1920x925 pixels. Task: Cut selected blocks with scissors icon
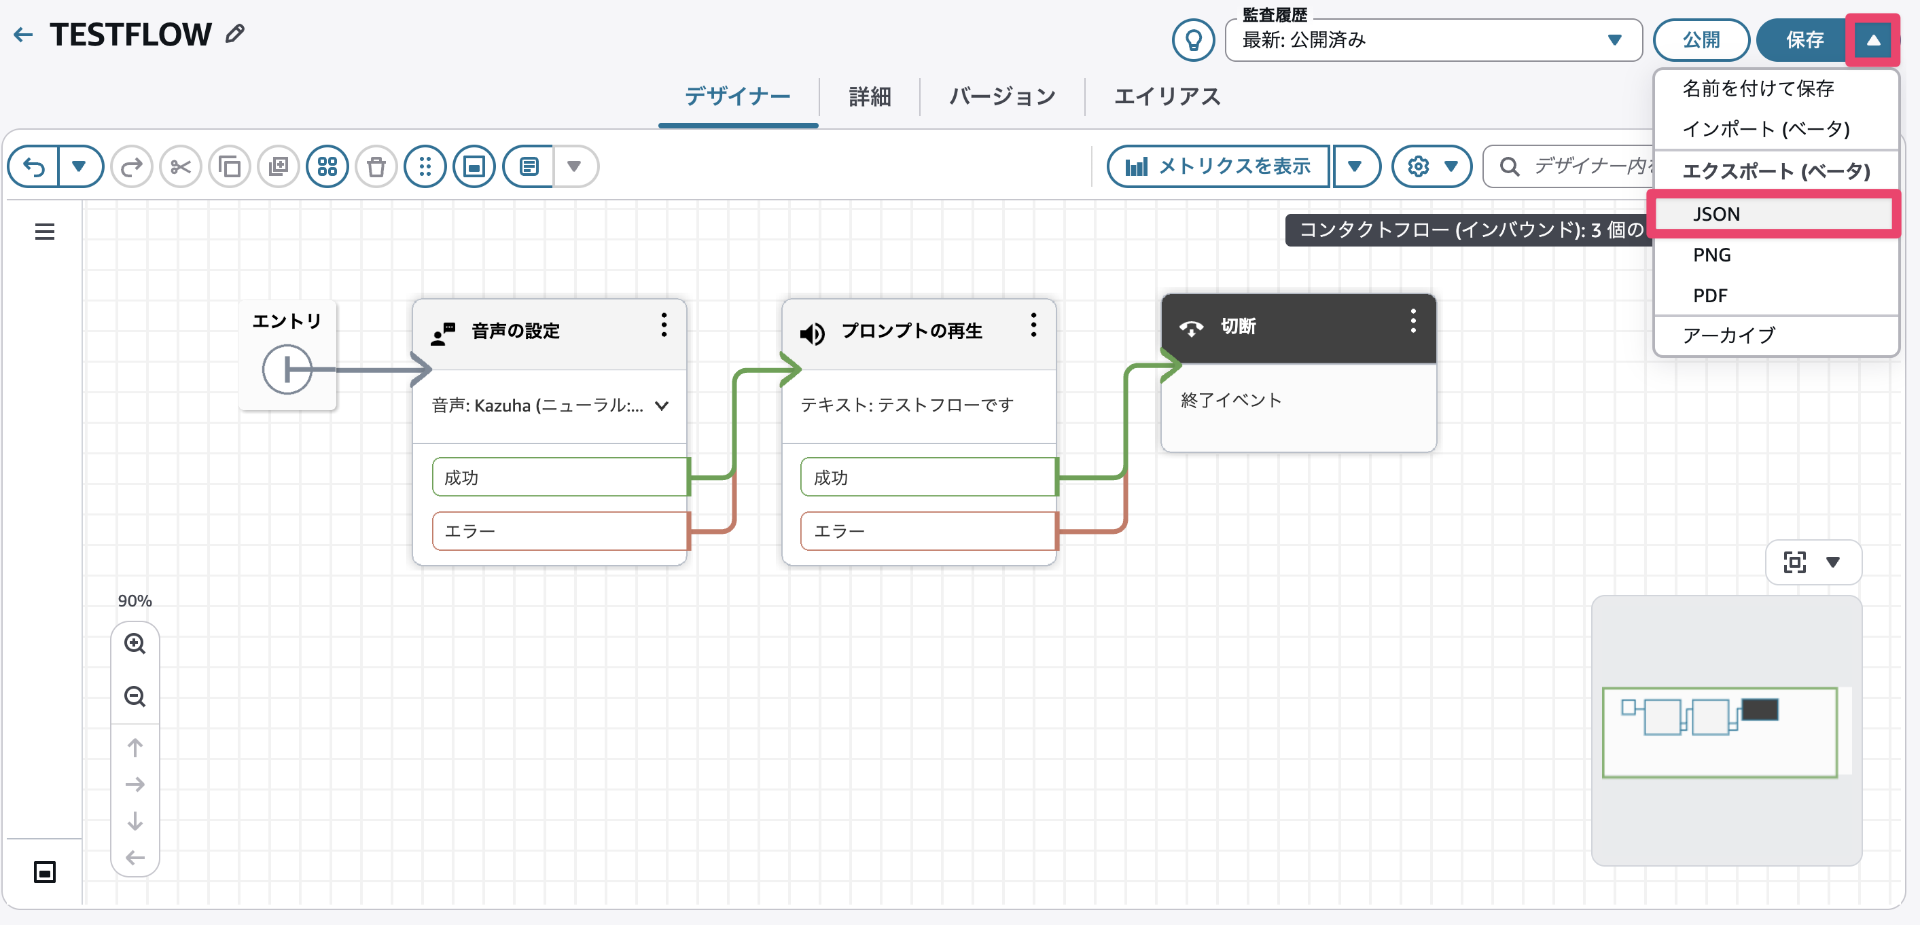[180, 166]
